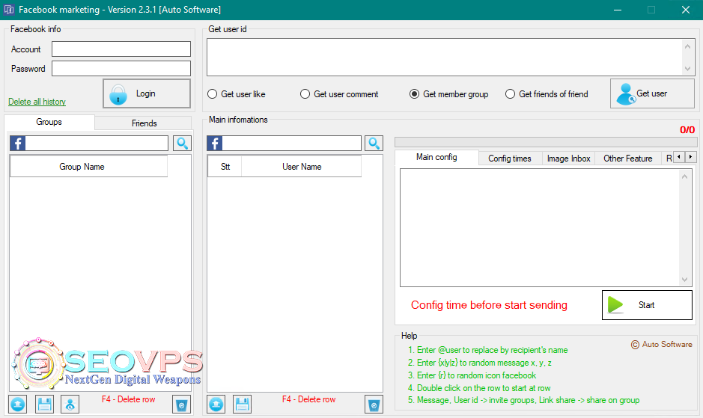The width and height of the screenshot is (703, 418).
Task: Close the Facebook marketing window
Action: [x=686, y=10]
